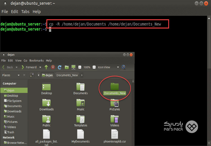This screenshot has width=211, height=146.
Task: Maximize the dejan file manager window
Action: (128, 55)
